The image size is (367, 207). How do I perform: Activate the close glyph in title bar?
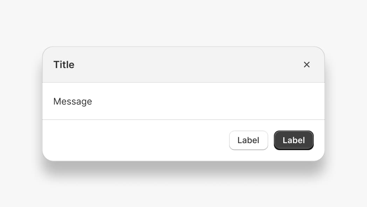(x=307, y=65)
